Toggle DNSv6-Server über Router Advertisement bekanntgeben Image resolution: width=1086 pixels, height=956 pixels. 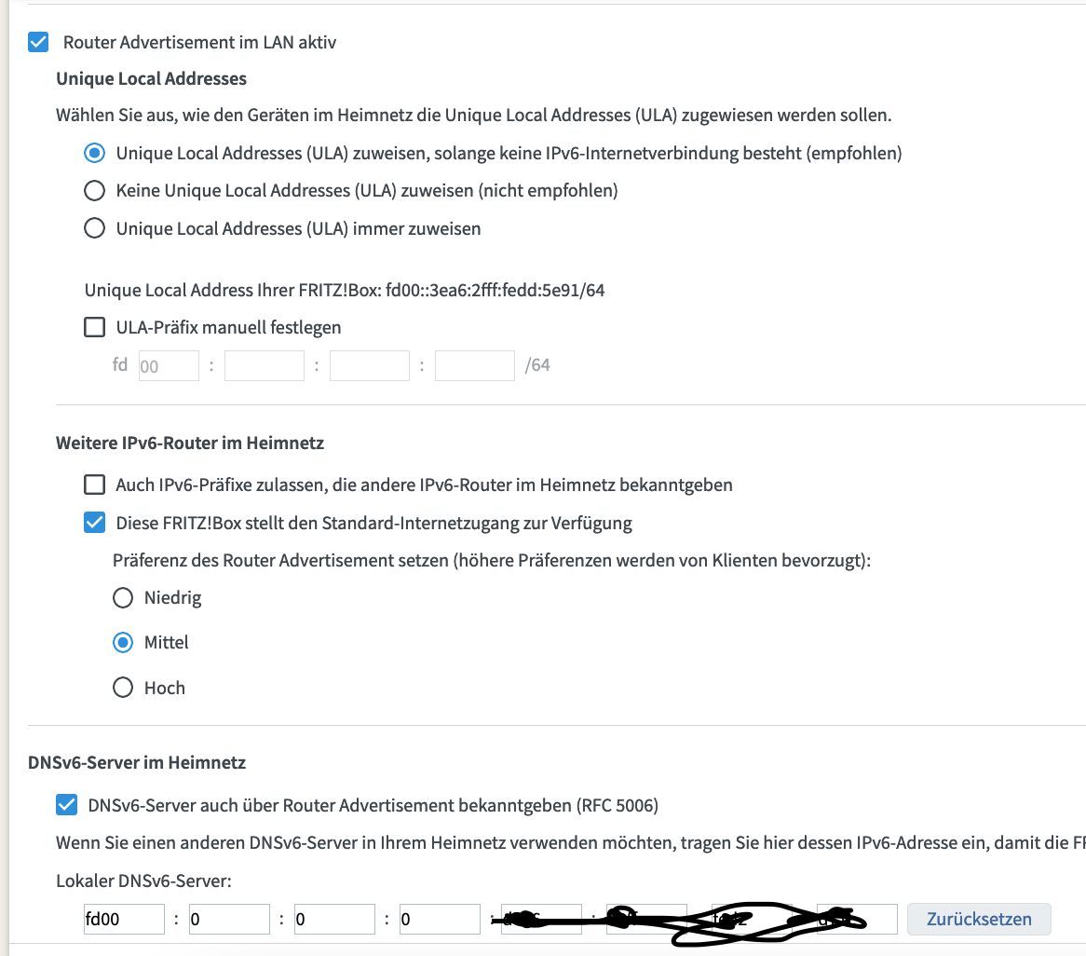pyautogui.click(x=66, y=805)
